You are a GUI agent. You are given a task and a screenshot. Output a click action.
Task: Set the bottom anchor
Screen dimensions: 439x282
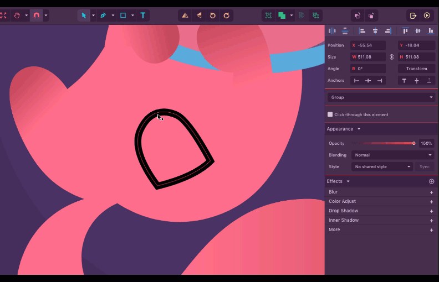click(x=429, y=81)
